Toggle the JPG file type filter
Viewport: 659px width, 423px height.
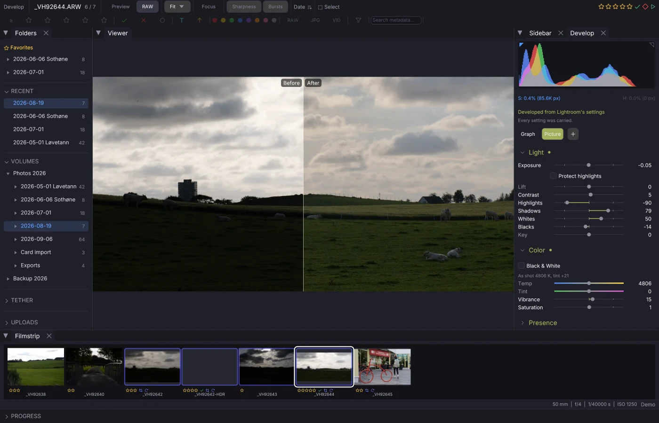pos(315,20)
